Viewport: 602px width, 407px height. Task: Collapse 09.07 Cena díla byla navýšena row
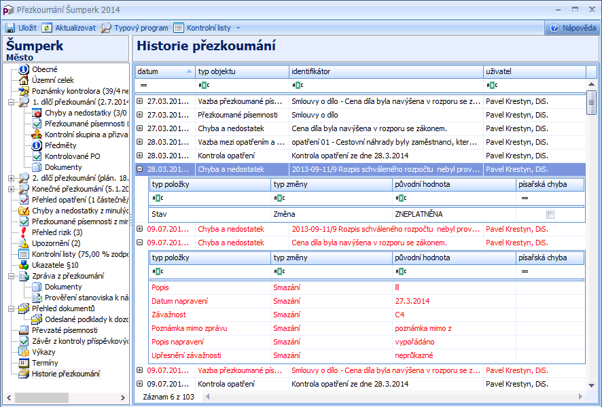pyautogui.click(x=140, y=243)
